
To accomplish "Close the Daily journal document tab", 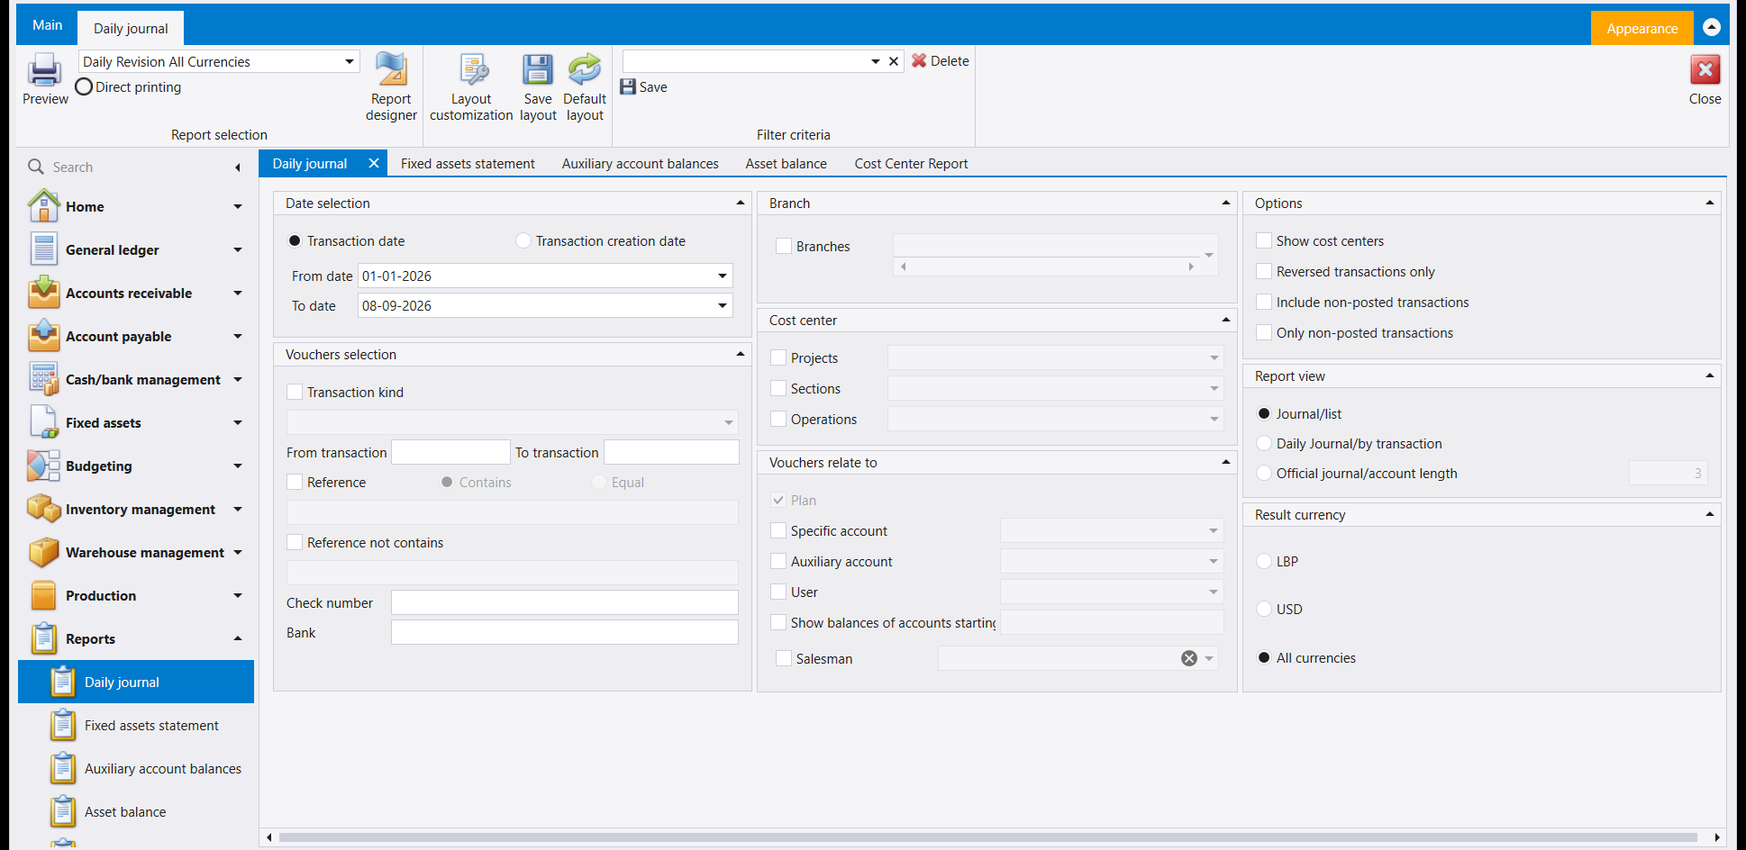I will (374, 163).
